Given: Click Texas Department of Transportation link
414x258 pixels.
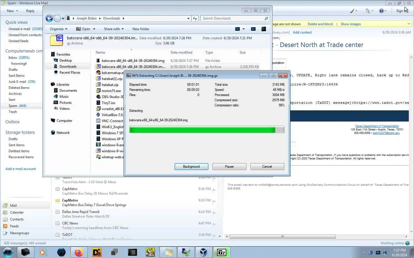Looking at the screenshot, I should point(377,126).
